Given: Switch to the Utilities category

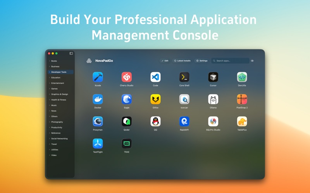Looking at the screenshot, I should point(60,150).
